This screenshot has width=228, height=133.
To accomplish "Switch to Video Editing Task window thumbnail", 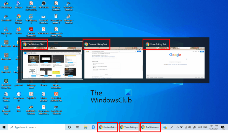I will (175, 60).
